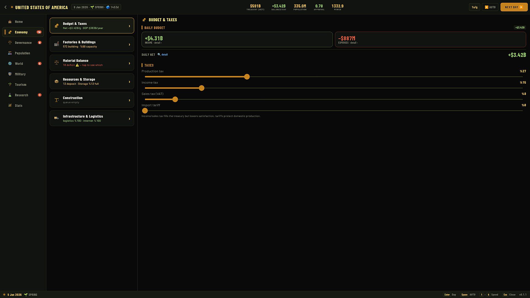Click the Population people icon
Screen dimensions: 530x298
point(10,53)
